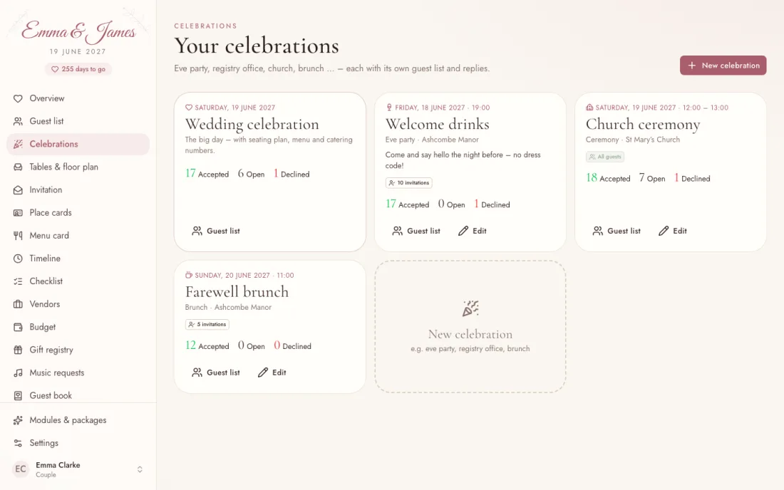784x490 pixels.
Task: Click the pencil icon on Farewell brunch card
Action: tap(263, 372)
